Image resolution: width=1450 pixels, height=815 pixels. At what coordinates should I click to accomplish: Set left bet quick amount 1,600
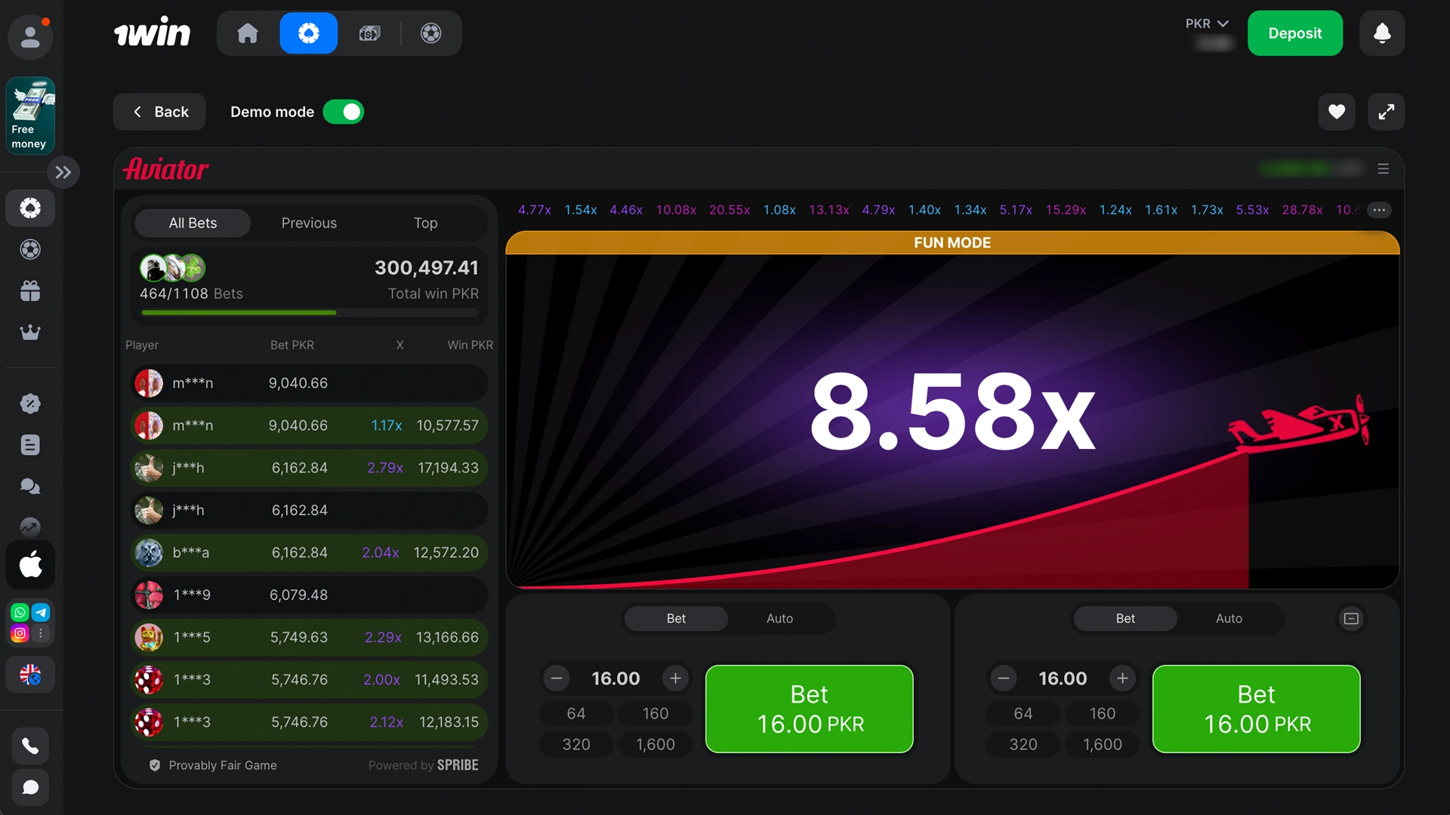coord(656,744)
